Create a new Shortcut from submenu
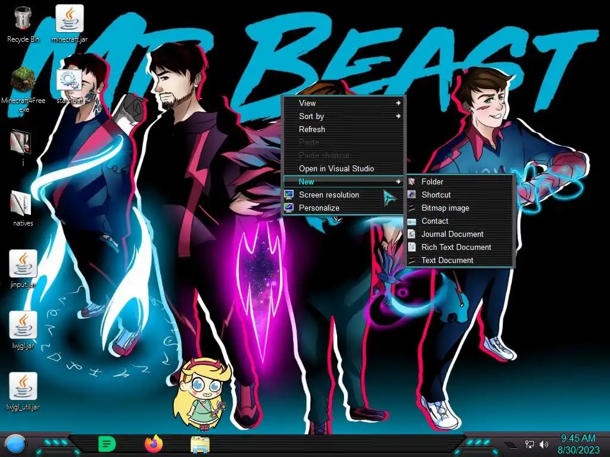 coord(460,195)
